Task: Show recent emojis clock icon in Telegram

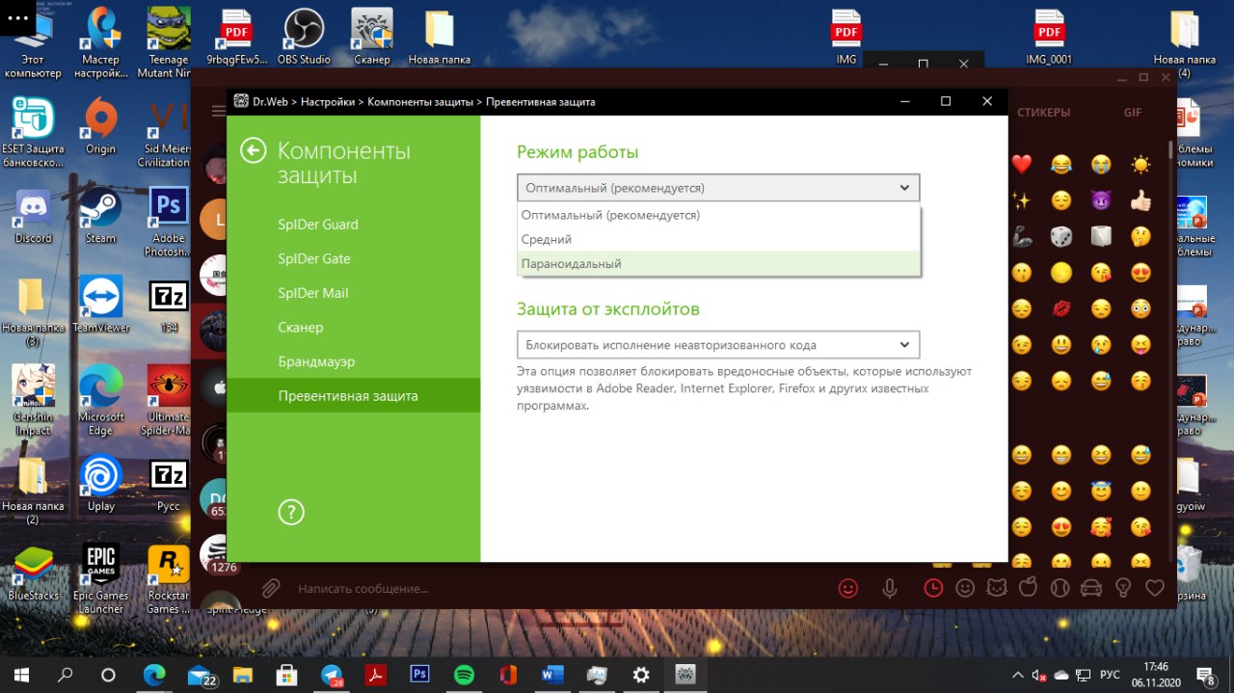Action: [x=933, y=587]
